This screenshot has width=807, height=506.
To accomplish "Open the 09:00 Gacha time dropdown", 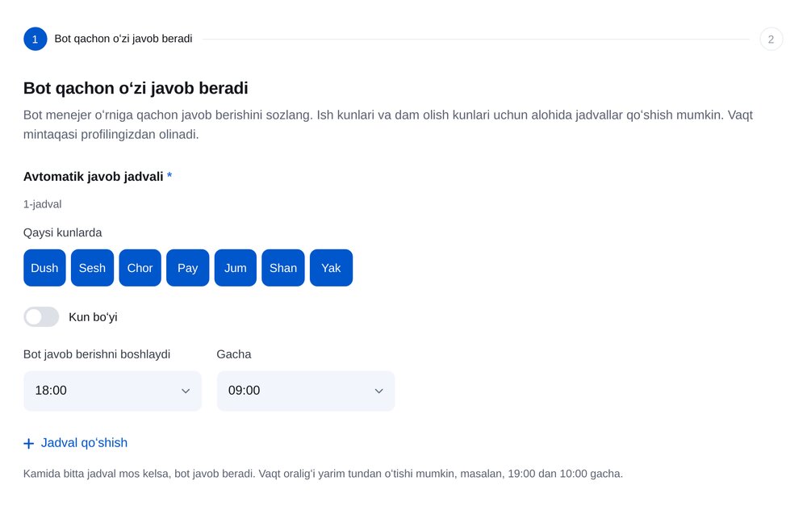I will (306, 391).
